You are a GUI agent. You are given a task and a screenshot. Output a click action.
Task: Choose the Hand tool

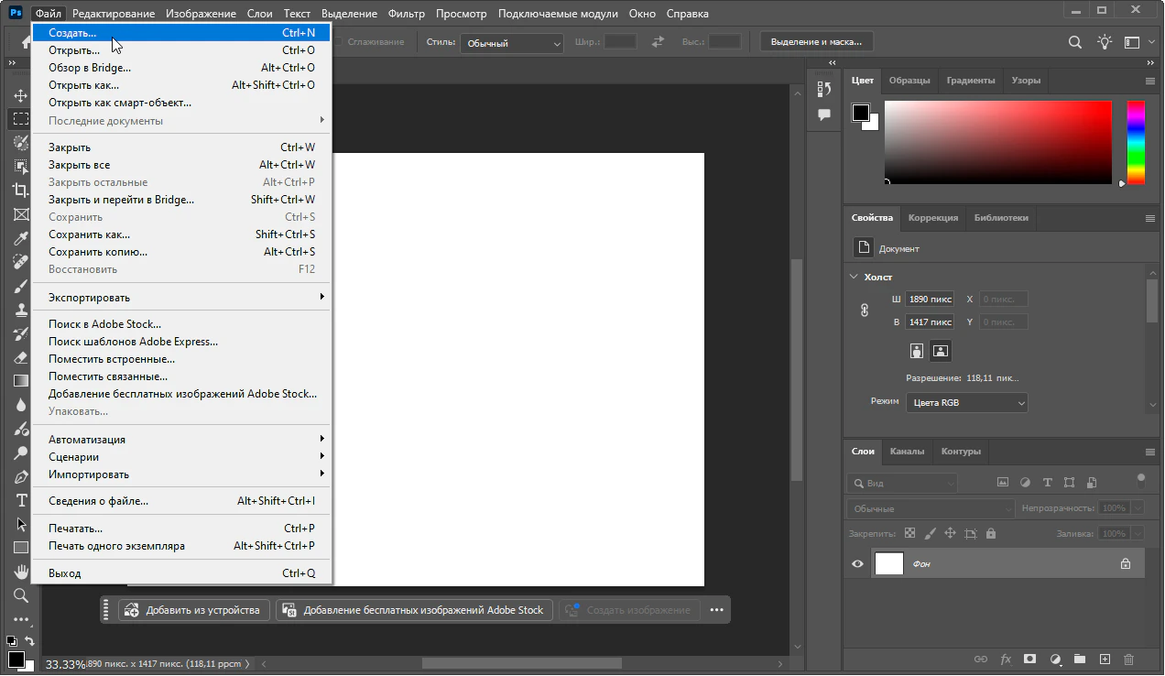coord(20,572)
